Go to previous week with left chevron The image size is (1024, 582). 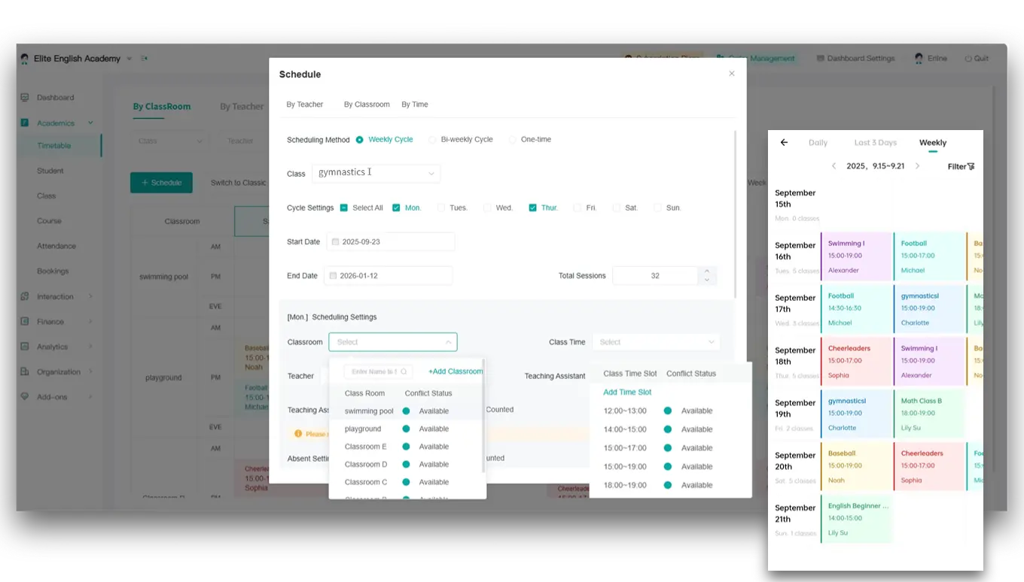pyautogui.click(x=834, y=166)
